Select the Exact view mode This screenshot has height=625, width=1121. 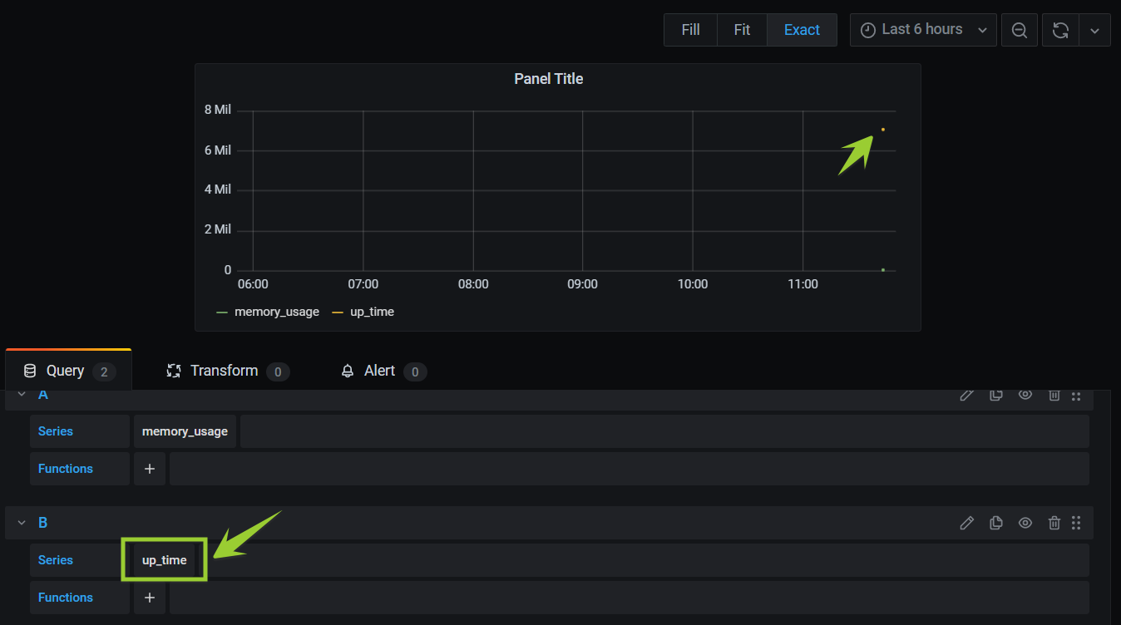802,30
